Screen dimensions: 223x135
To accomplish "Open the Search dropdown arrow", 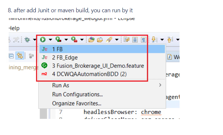I will [117, 39].
